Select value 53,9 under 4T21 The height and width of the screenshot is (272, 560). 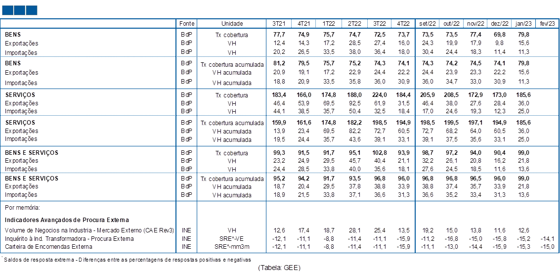click(304, 103)
